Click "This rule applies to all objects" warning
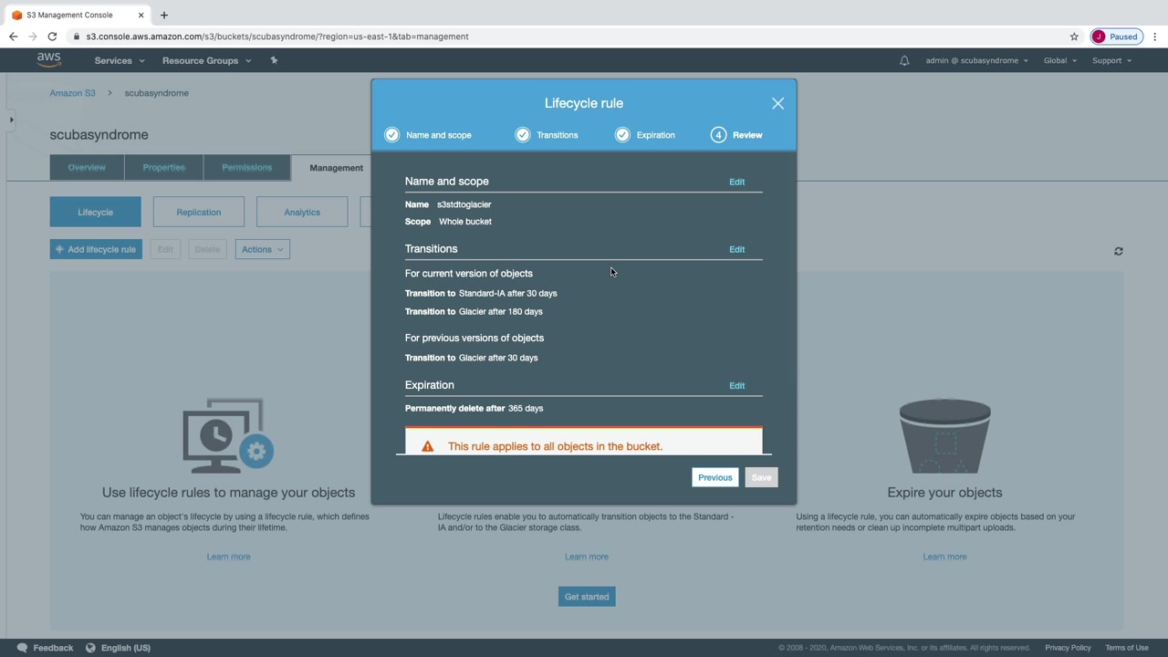 coord(555,446)
